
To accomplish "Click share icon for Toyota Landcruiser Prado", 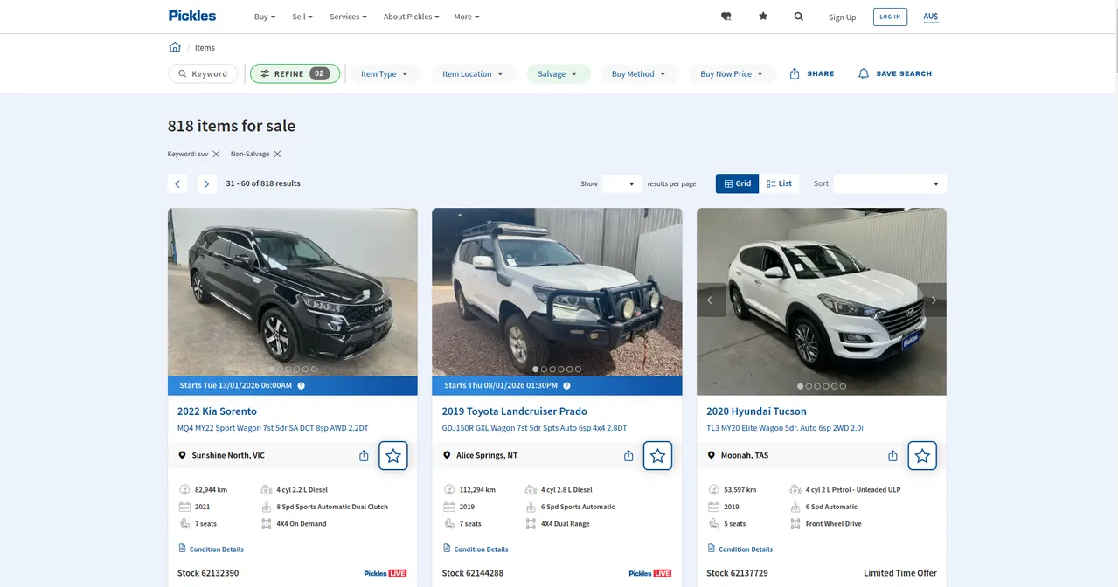I will click(x=628, y=455).
